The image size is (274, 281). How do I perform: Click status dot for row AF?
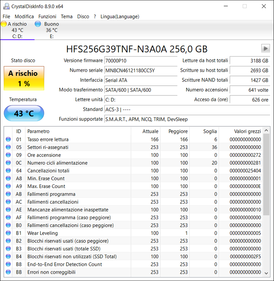coord(8,217)
